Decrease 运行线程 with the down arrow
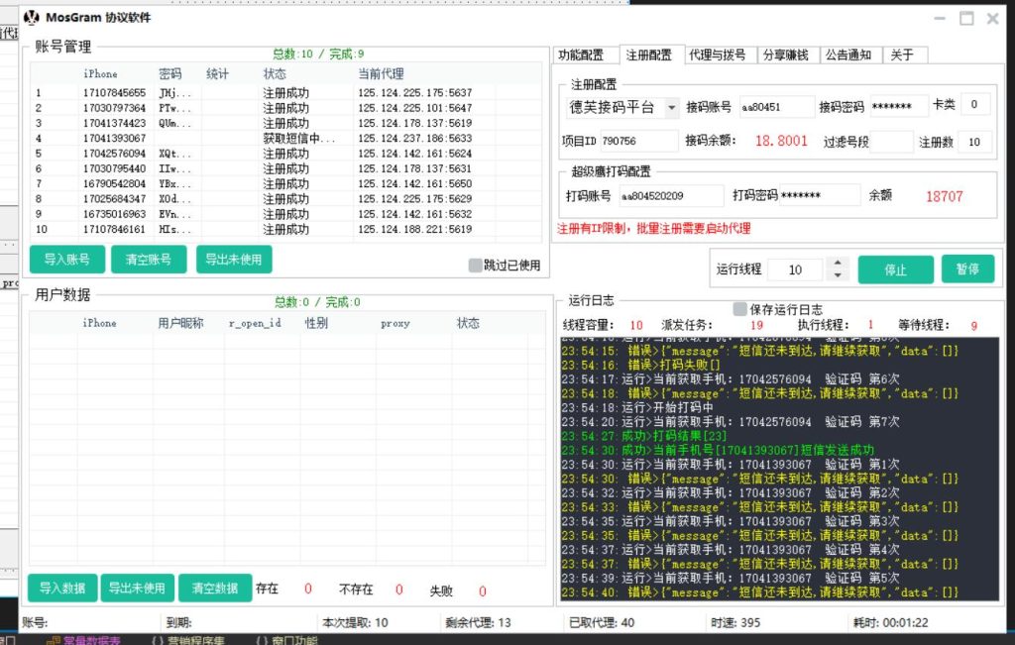Image resolution: width=1015 pixels, height=645 pixels. tap(838, 274)
